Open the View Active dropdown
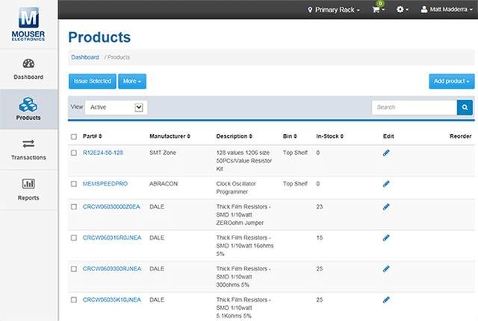 click(116, 107)
